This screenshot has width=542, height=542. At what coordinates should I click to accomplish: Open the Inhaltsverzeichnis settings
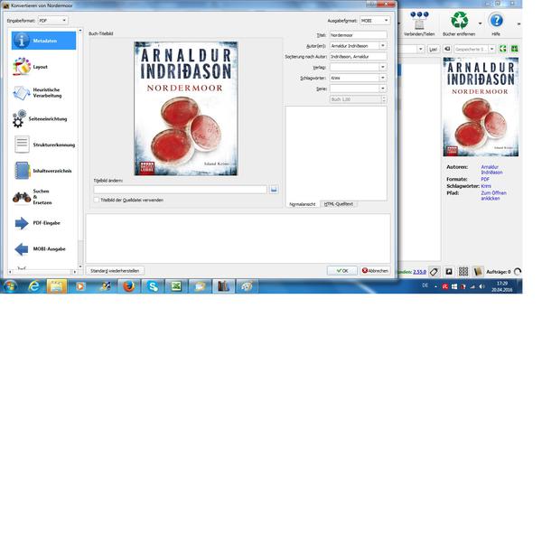pyautogui.click(x=43, y=171)
